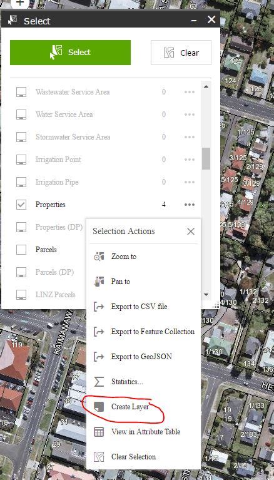Click the Create Layer icon

99,407
